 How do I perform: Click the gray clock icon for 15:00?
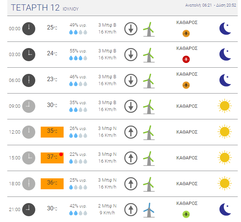point(29,158)
